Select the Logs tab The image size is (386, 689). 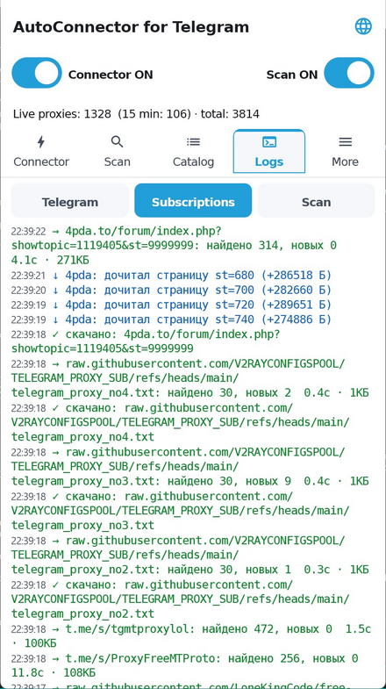point(269,152)
